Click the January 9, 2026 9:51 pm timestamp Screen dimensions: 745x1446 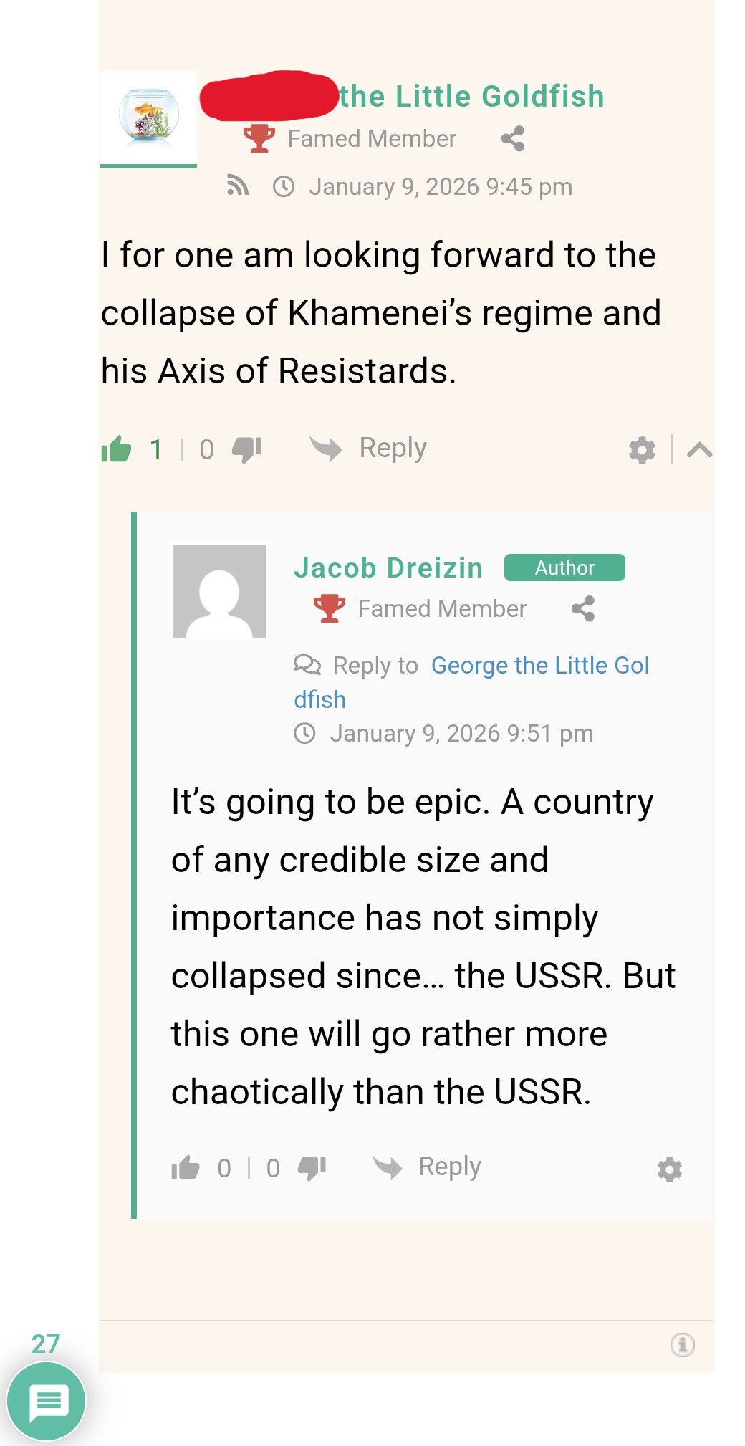pos(461,734)
